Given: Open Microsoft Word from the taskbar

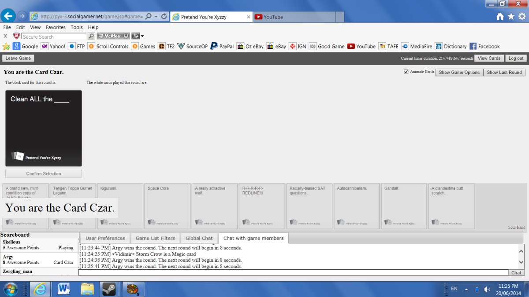Looking at the screenshot, I should pyautogui.click(x=64, y=289).
